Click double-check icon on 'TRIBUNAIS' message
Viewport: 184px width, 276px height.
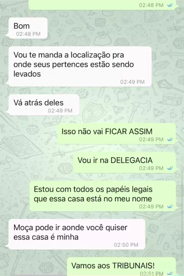170,273
